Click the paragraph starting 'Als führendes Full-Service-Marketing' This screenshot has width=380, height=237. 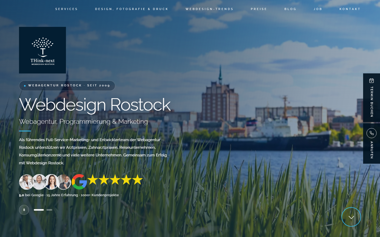[x=93, y=151]
